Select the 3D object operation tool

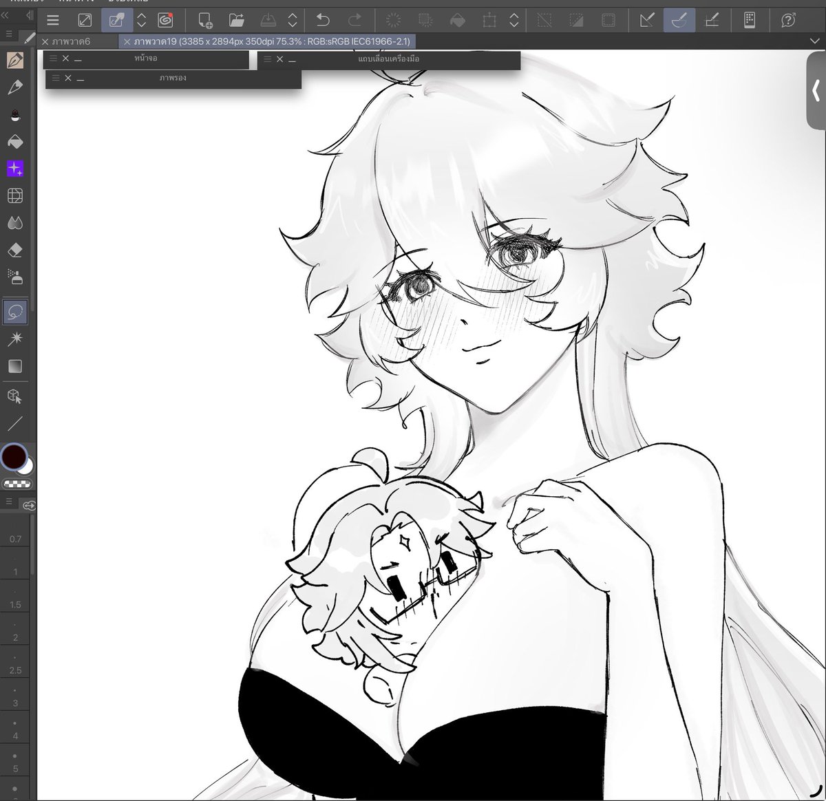(15, 396)
